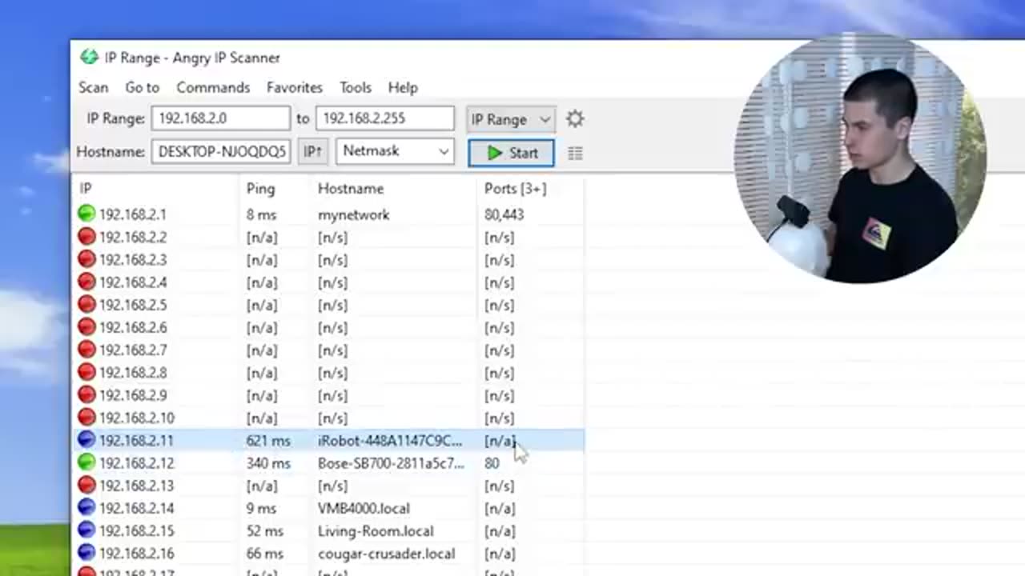The width and height of the screenshot is (1025, 576).
Task: Click the 9 ms ping cell
Action: click(261, 508)
